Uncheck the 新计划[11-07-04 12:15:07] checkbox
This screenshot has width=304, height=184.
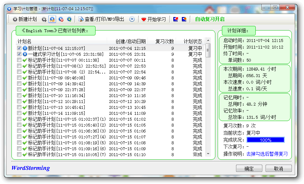click(x=19, y=48)
